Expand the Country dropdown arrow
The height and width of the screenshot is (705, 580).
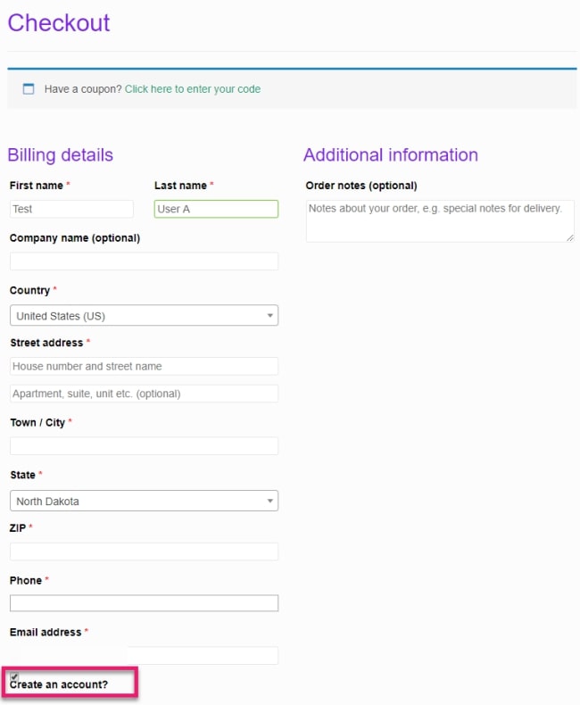(x=269, y=316)
